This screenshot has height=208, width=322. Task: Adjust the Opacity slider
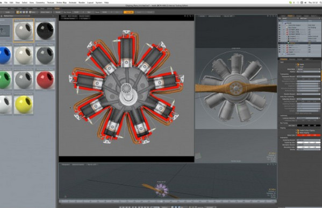pyautogui.click(x=309, y=72)
